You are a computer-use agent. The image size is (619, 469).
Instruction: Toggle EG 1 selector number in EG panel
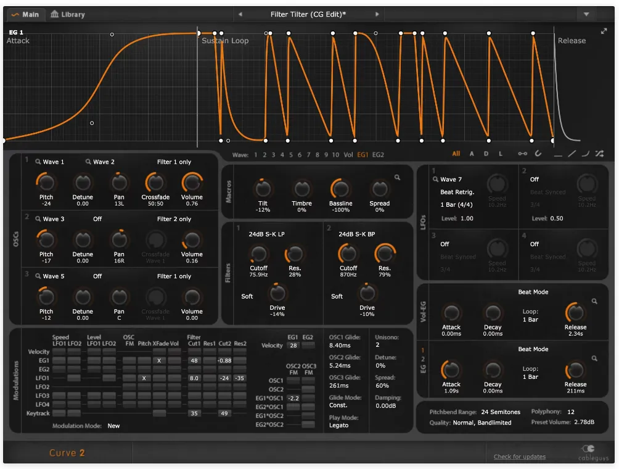tap(422, 350)
